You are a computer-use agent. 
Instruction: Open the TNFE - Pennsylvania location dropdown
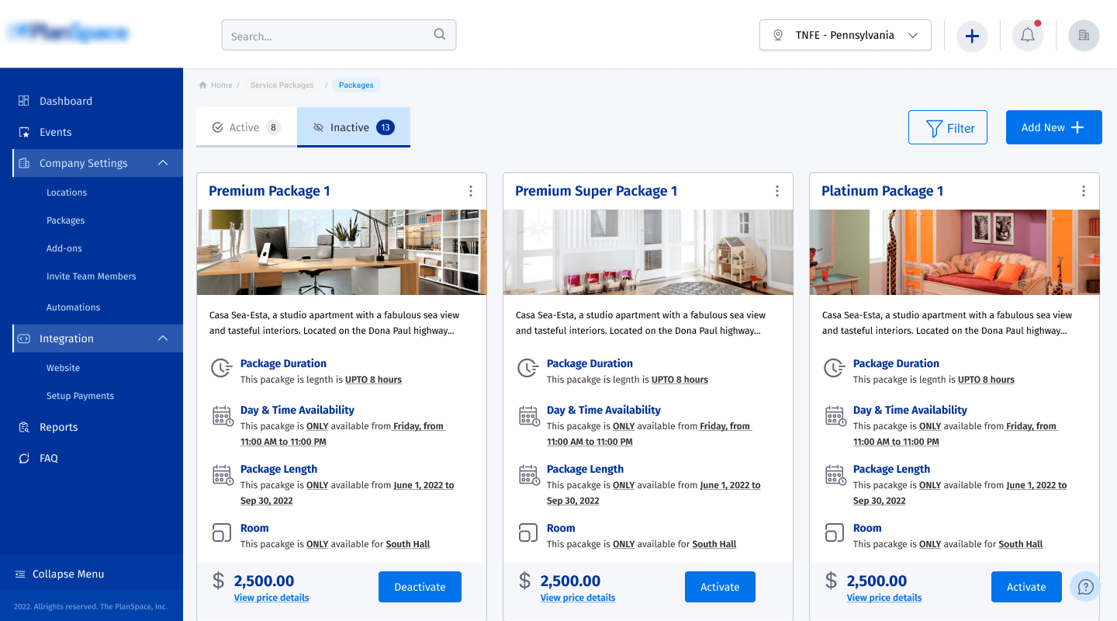click(845, 36)
